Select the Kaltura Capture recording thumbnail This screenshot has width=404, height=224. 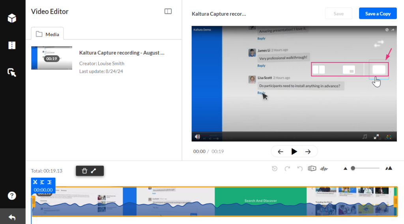(52, 58)
